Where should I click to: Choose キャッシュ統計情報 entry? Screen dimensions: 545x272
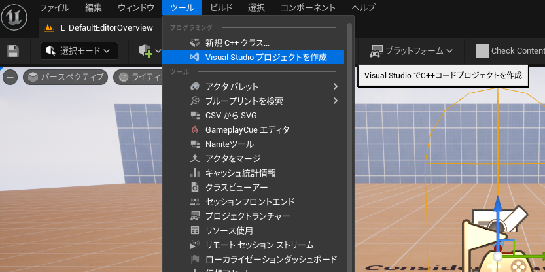pos(253,173)
